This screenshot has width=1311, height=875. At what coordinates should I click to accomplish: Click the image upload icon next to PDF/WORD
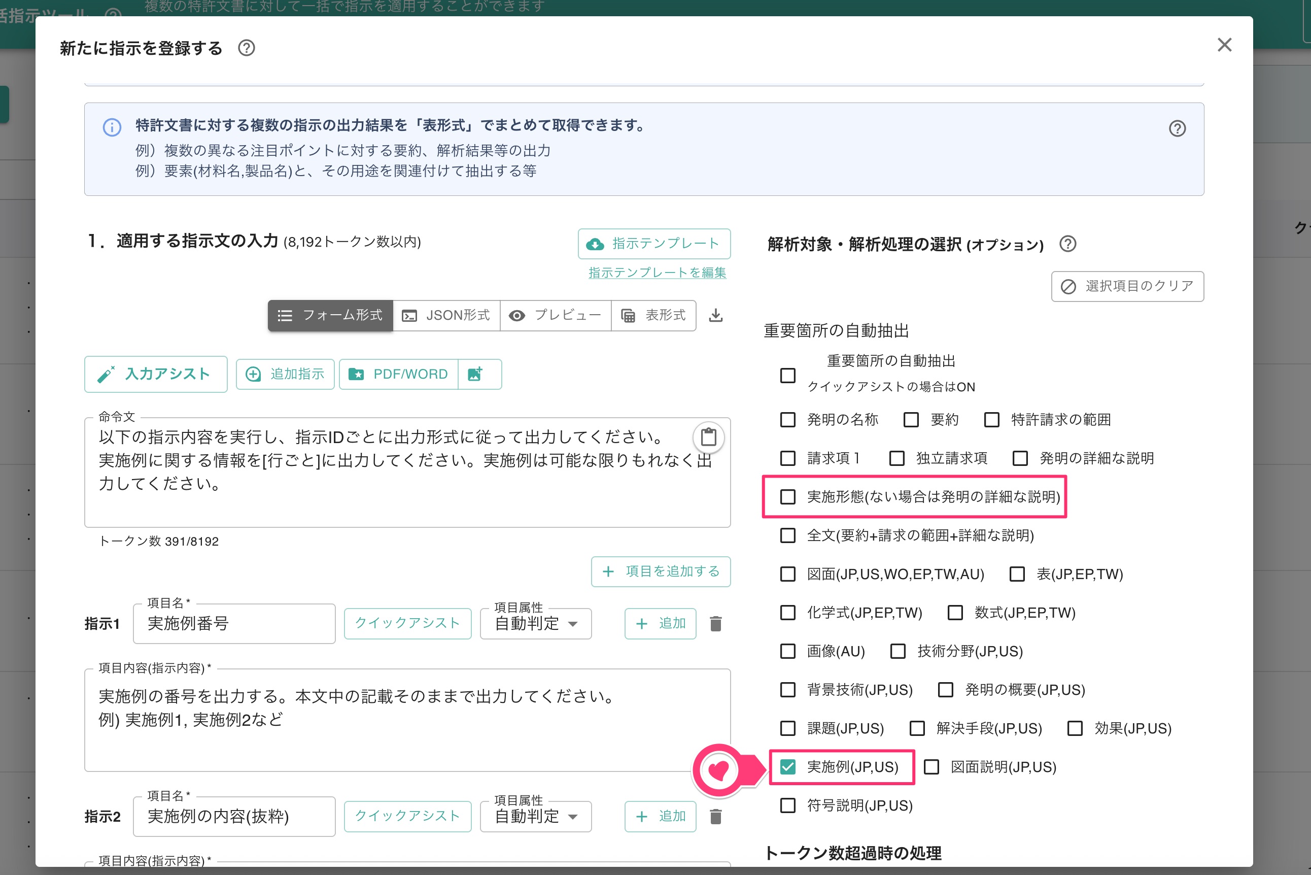click(475, 374)
